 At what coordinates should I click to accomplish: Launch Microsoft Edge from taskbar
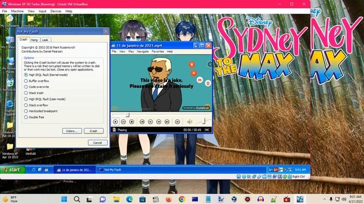tap(129, 199)
